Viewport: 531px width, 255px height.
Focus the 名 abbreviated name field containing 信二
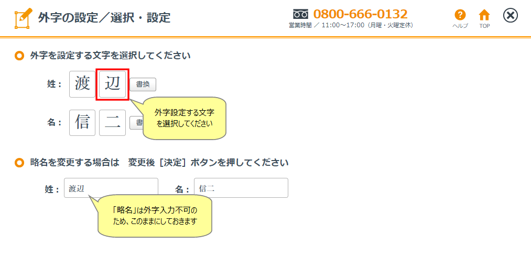click(x=241, y=188)
